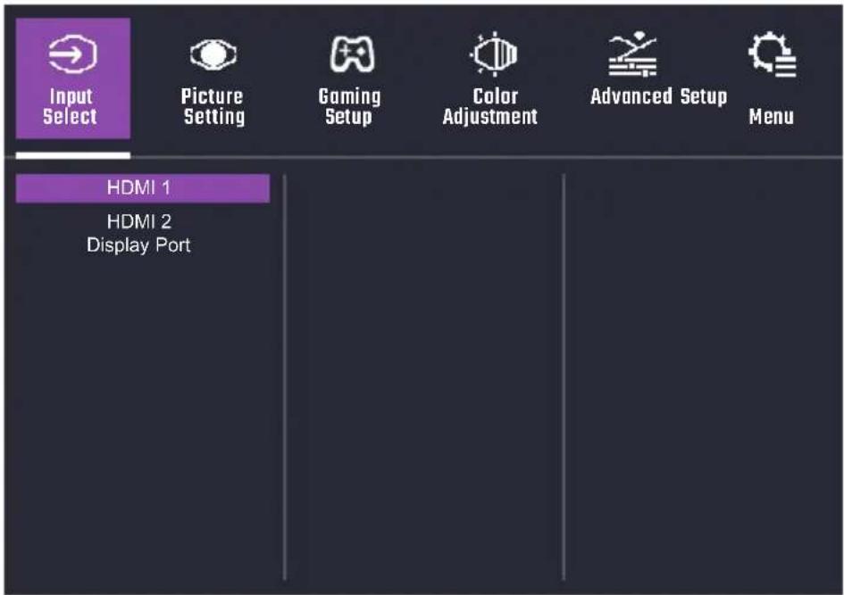
Task: Click the "Input Select" text label
Action: point(71,106)
